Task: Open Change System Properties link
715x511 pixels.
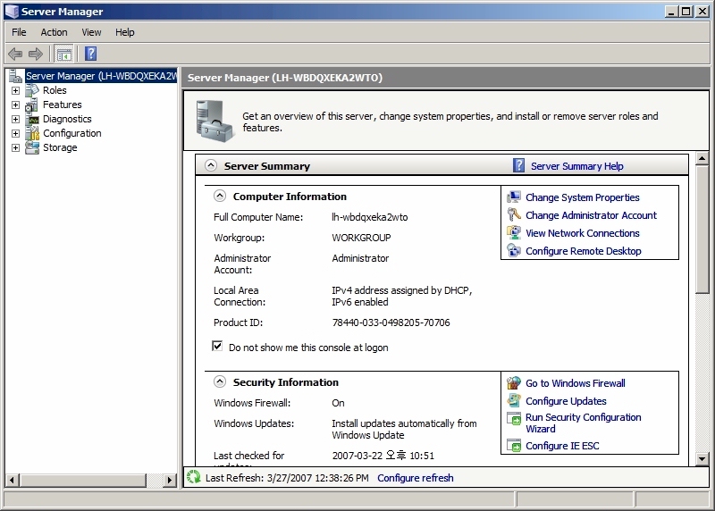Action: pos(583,197)
